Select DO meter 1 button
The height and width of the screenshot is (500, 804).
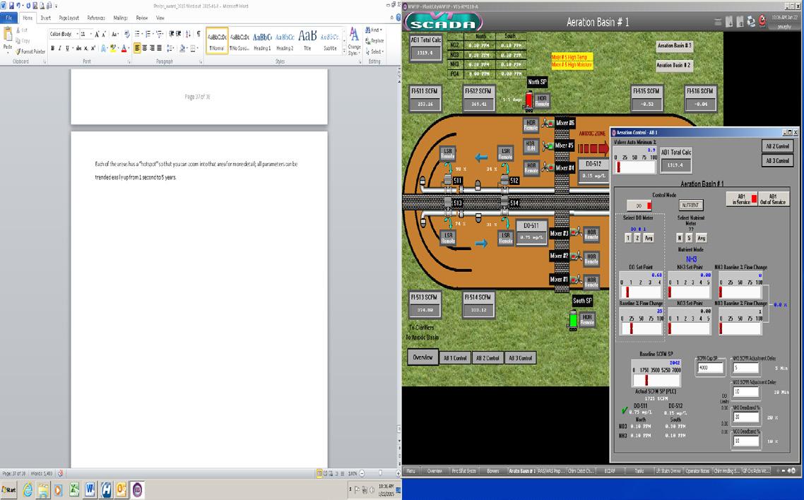point(628,238)
